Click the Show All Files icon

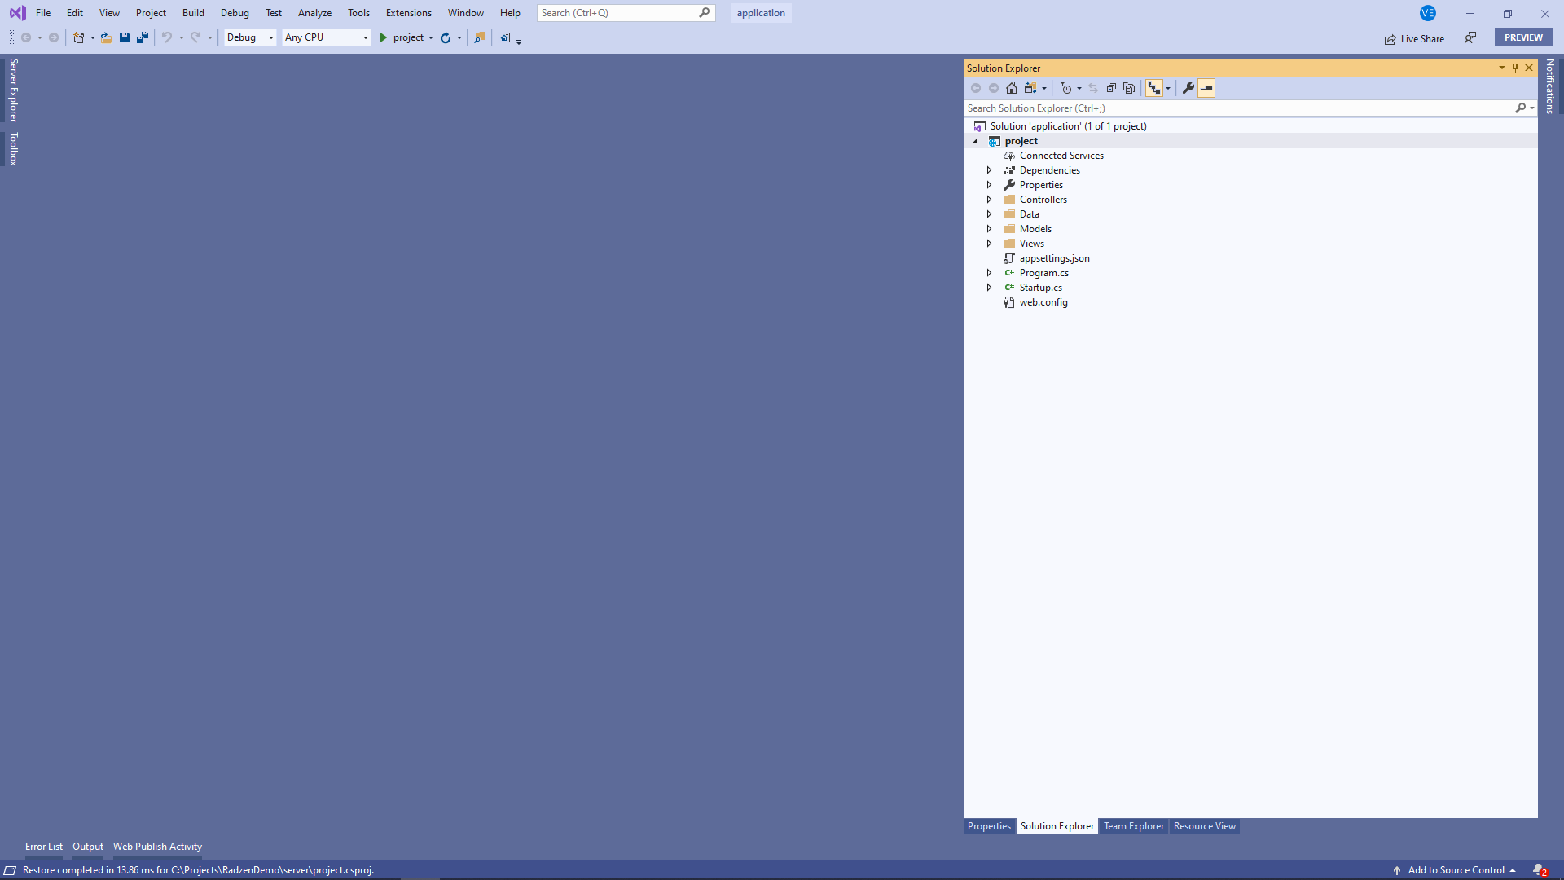click(1129, 88)
